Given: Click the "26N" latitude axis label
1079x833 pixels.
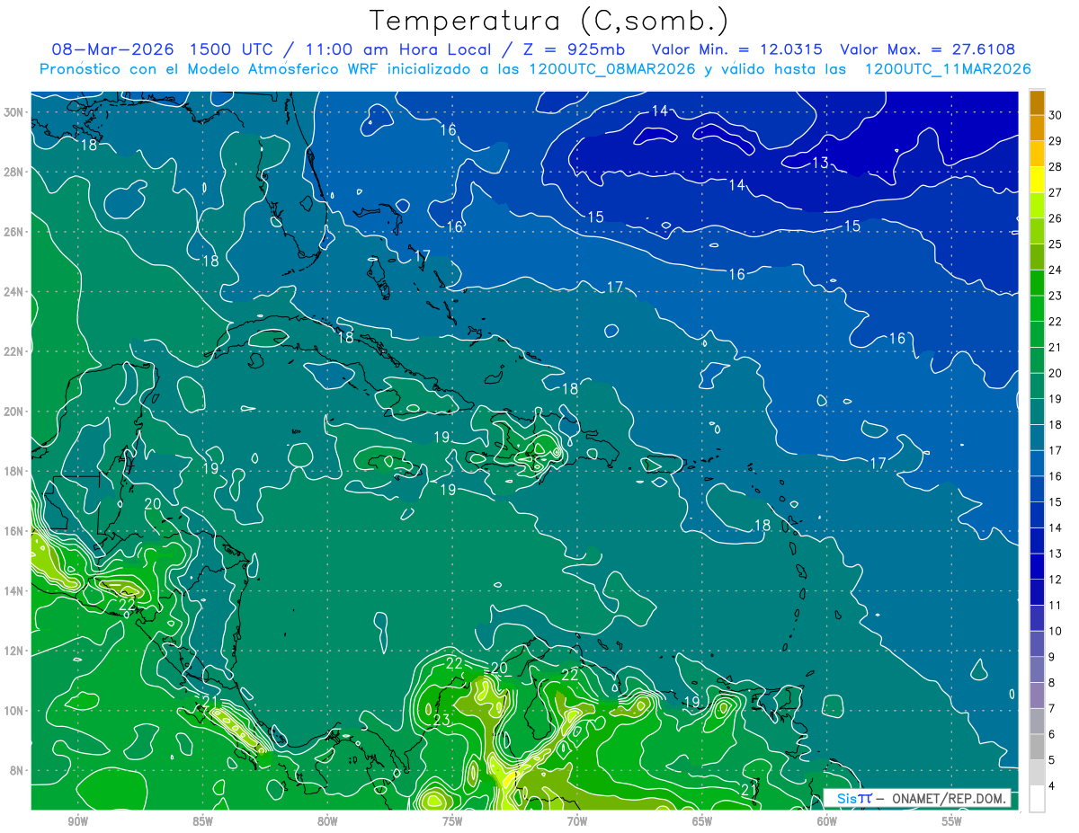Looking at the screenshot, I should (13, 232).
